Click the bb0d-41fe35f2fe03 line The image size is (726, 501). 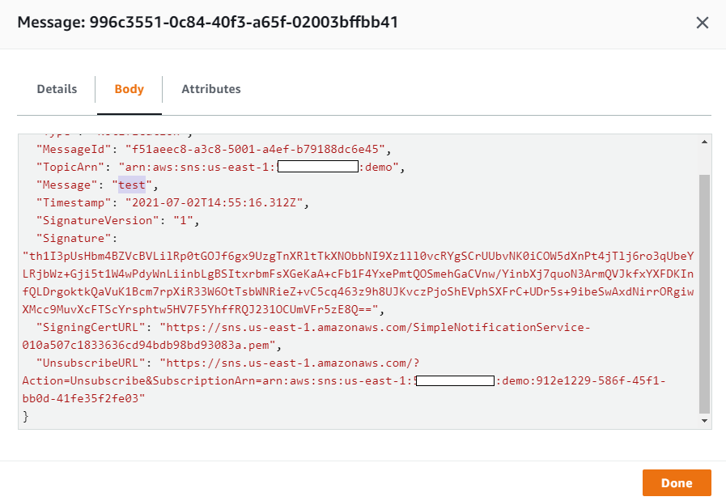tap(84, 399)
